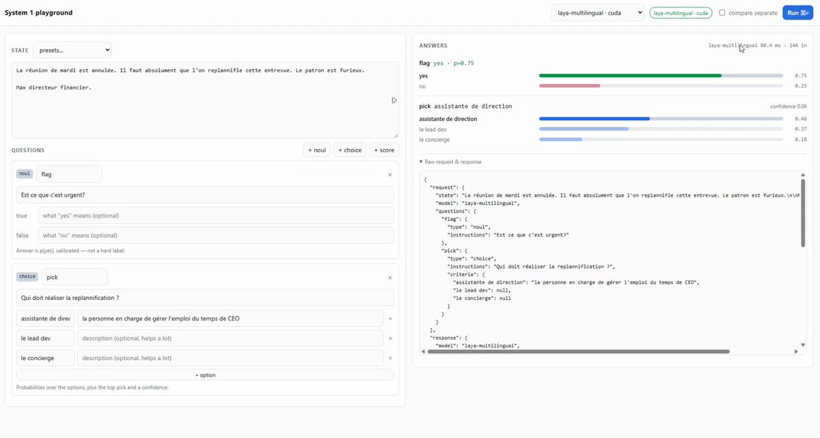Screen dimensions: 820x438
Task: Edit the "Est ce que c'est urgent?" instruction
Action: click(205, 195)
